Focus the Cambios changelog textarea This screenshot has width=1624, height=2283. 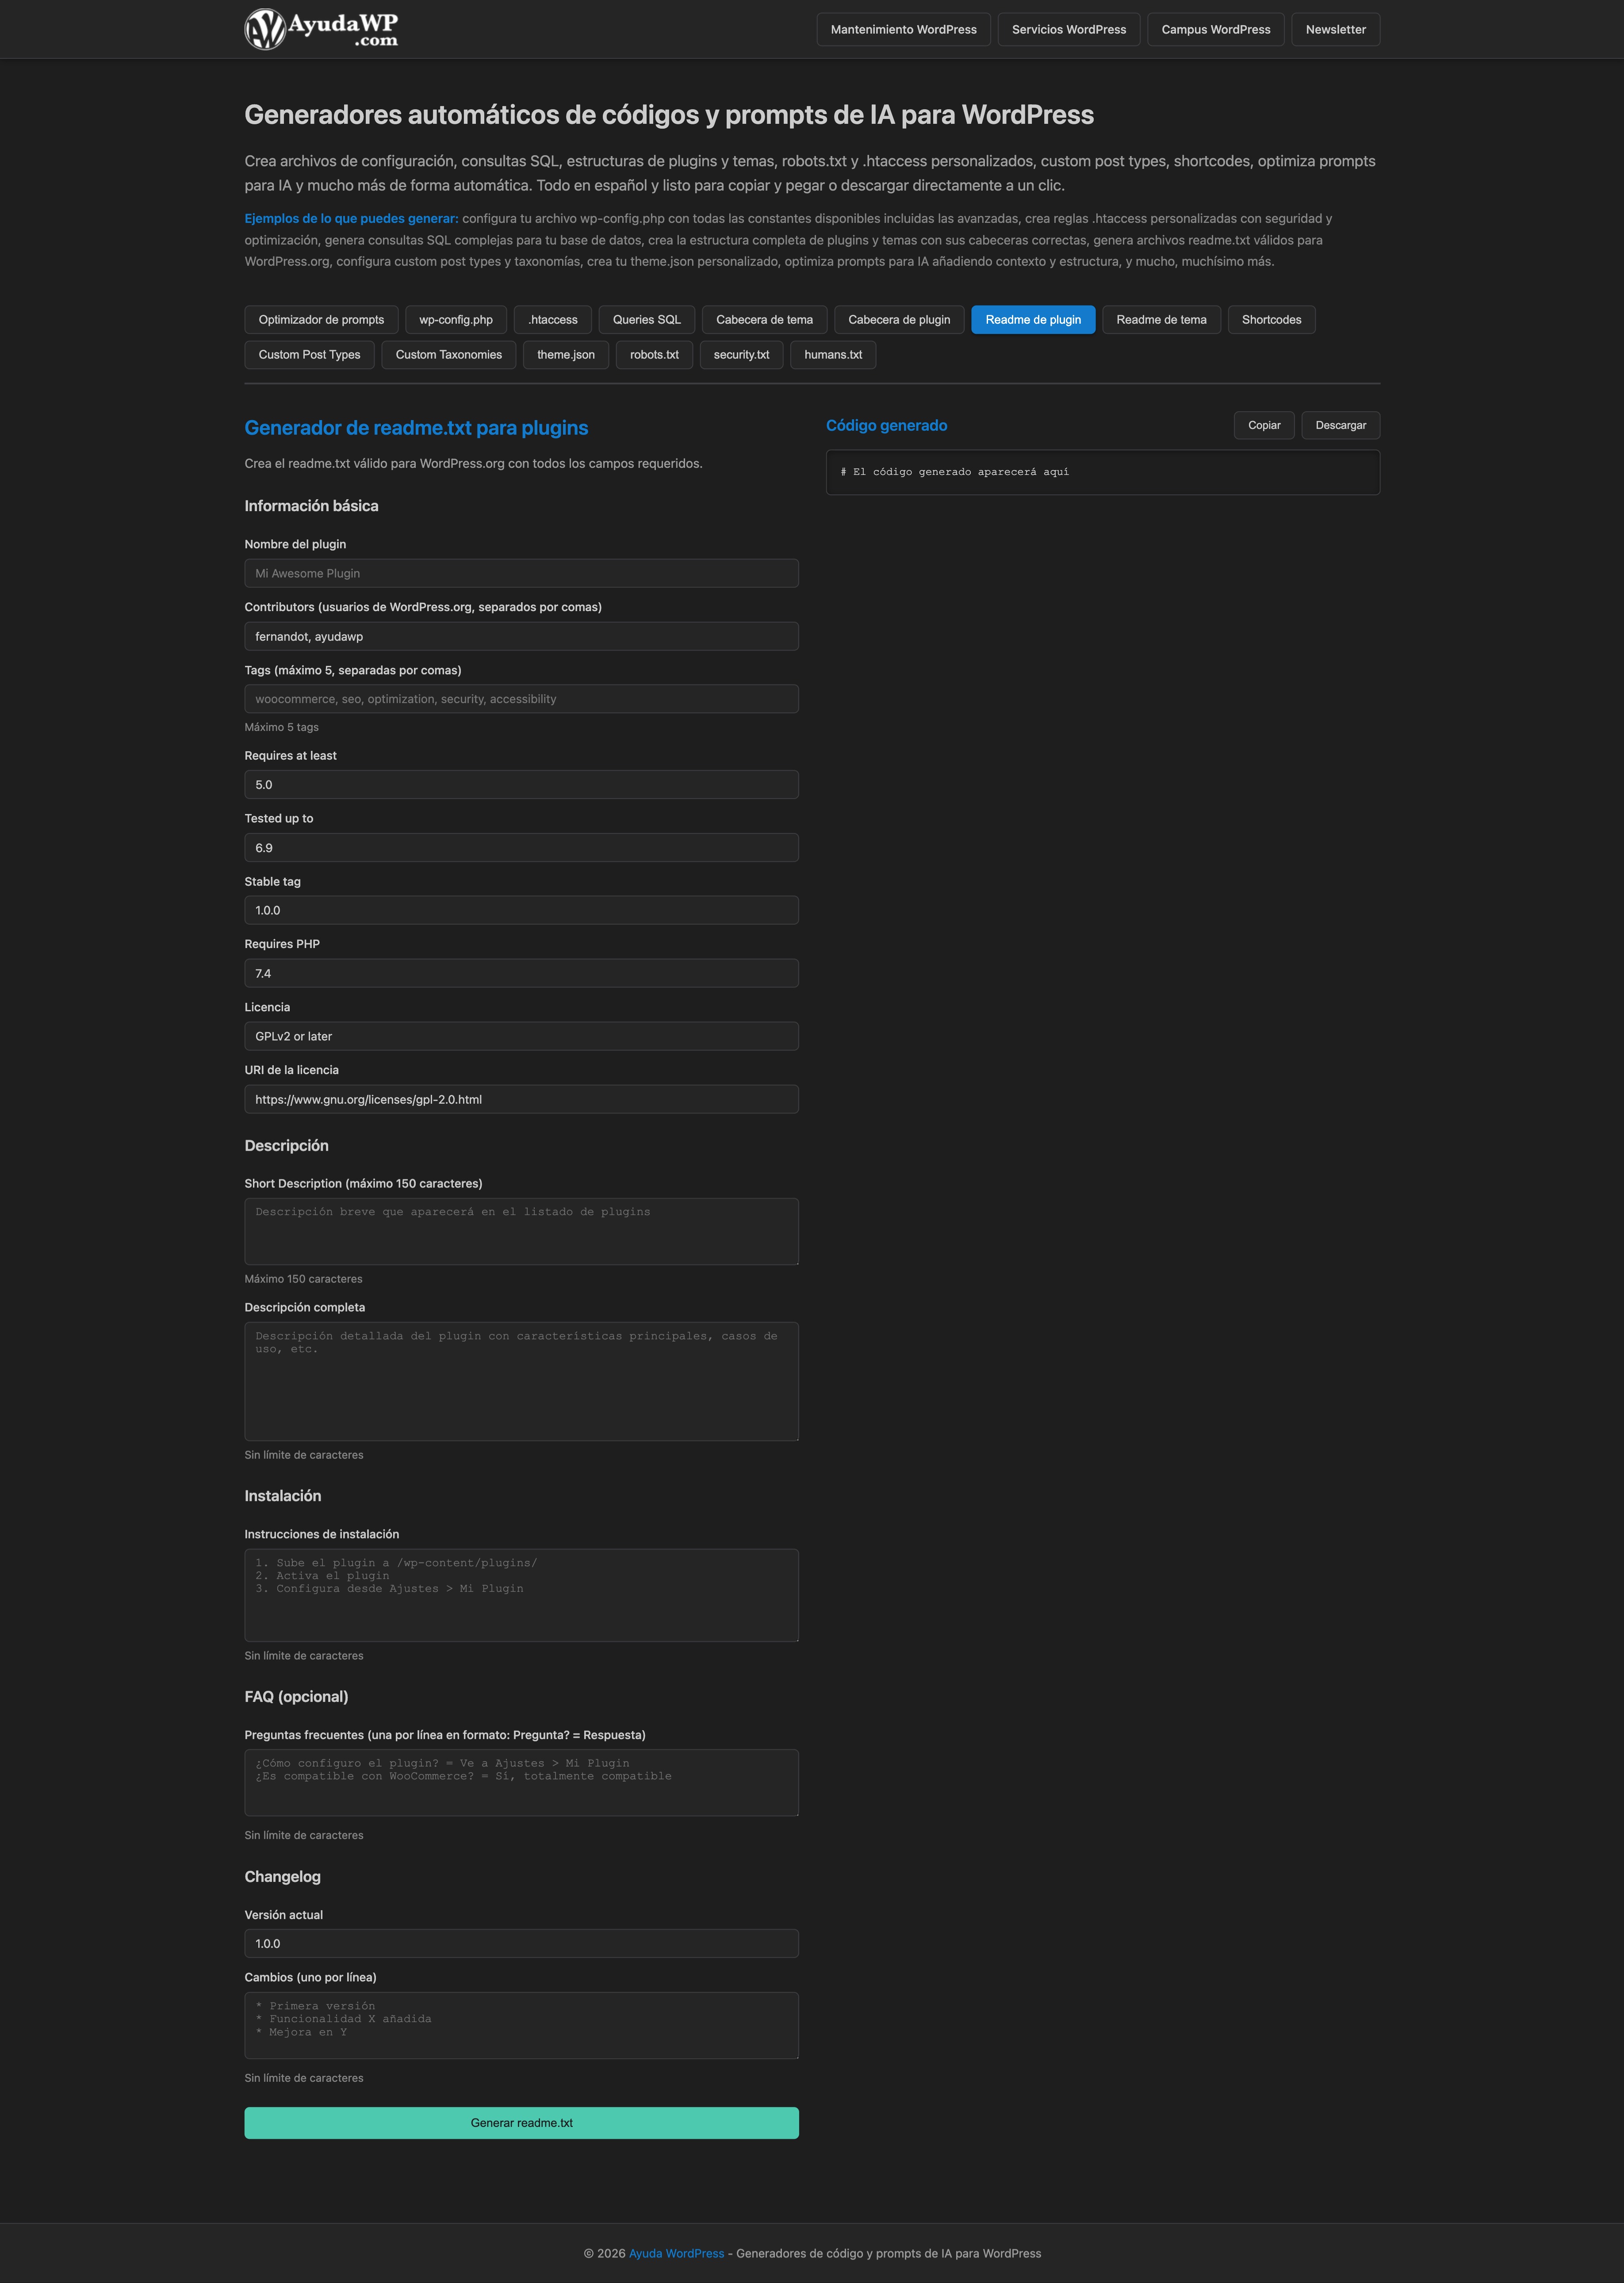(x=521, y=2025)
